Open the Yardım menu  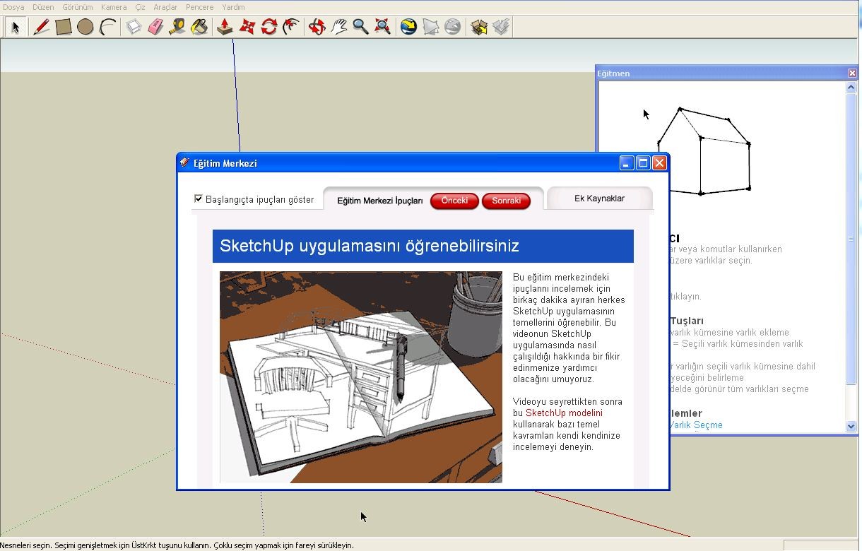click(234, 7)
